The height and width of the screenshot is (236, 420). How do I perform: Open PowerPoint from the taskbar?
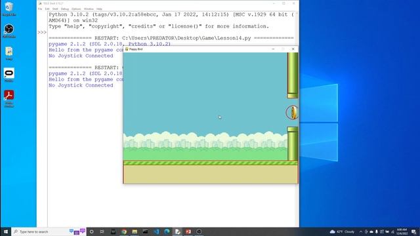point(188,231)
